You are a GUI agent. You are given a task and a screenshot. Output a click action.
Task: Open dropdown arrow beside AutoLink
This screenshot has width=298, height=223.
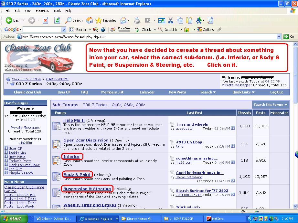tap(181, 30)
